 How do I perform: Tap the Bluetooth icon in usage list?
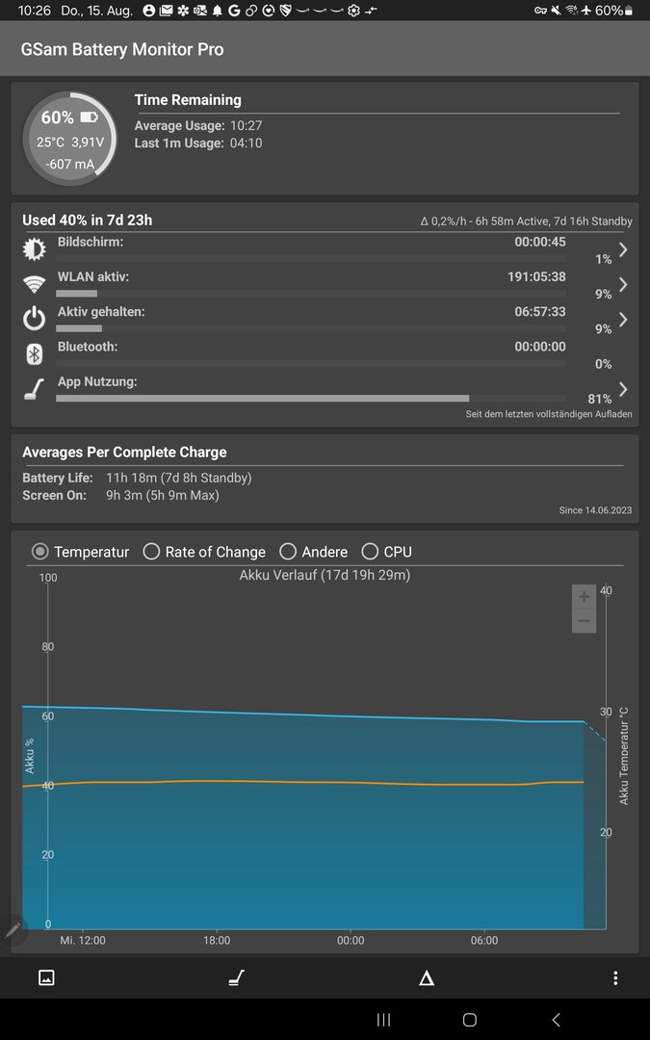[34, 354]
